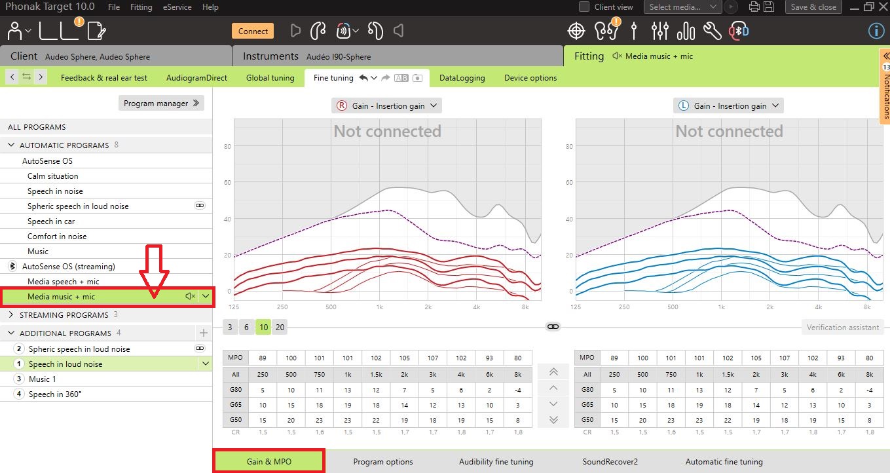
Task: Toggle link icon on program 2 Spheric speech
Action: pyautogui.click(x=200, y=349)
